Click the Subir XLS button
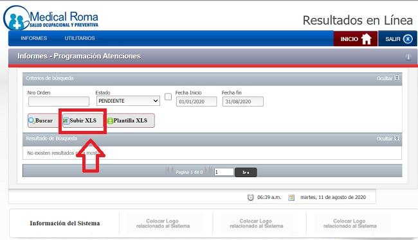This screenshot has height=240, width=418. click(x=83, y=121)
